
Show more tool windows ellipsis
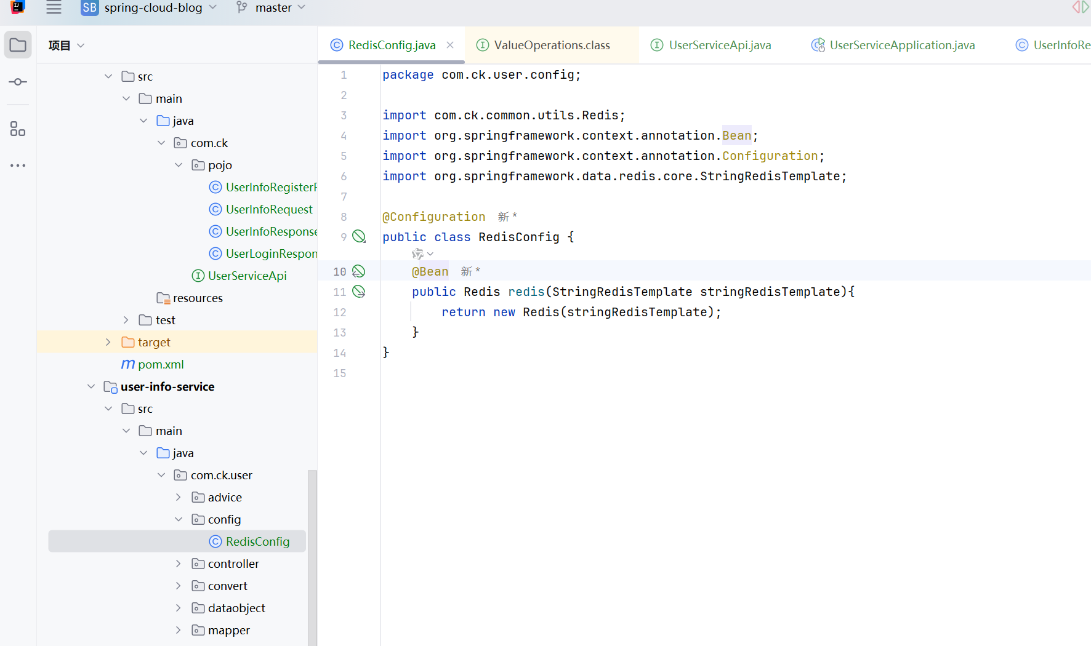coord(18,165)
